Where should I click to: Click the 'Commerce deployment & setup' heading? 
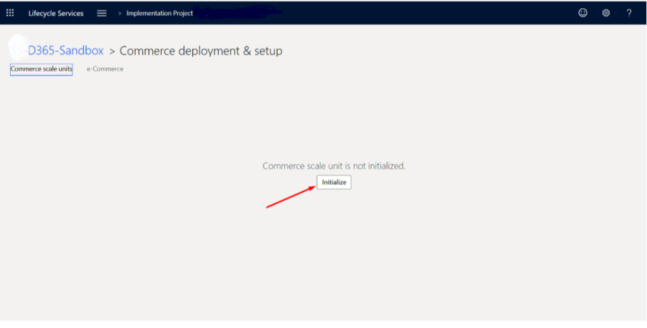[201, 51]
